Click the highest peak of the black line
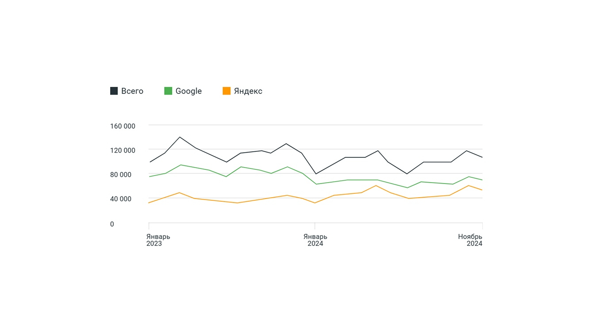 [180, 137]
